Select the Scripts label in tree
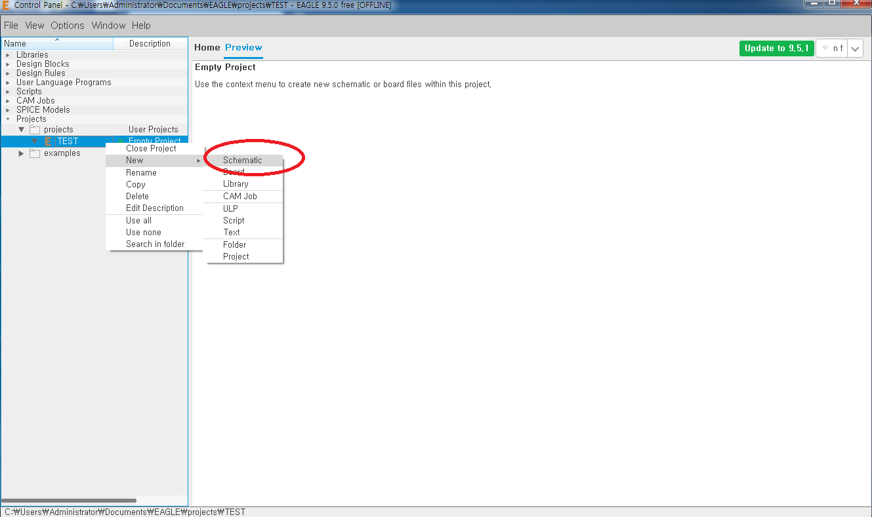The width and height of the screenshot is (872, 517). [x=29, y=92]
